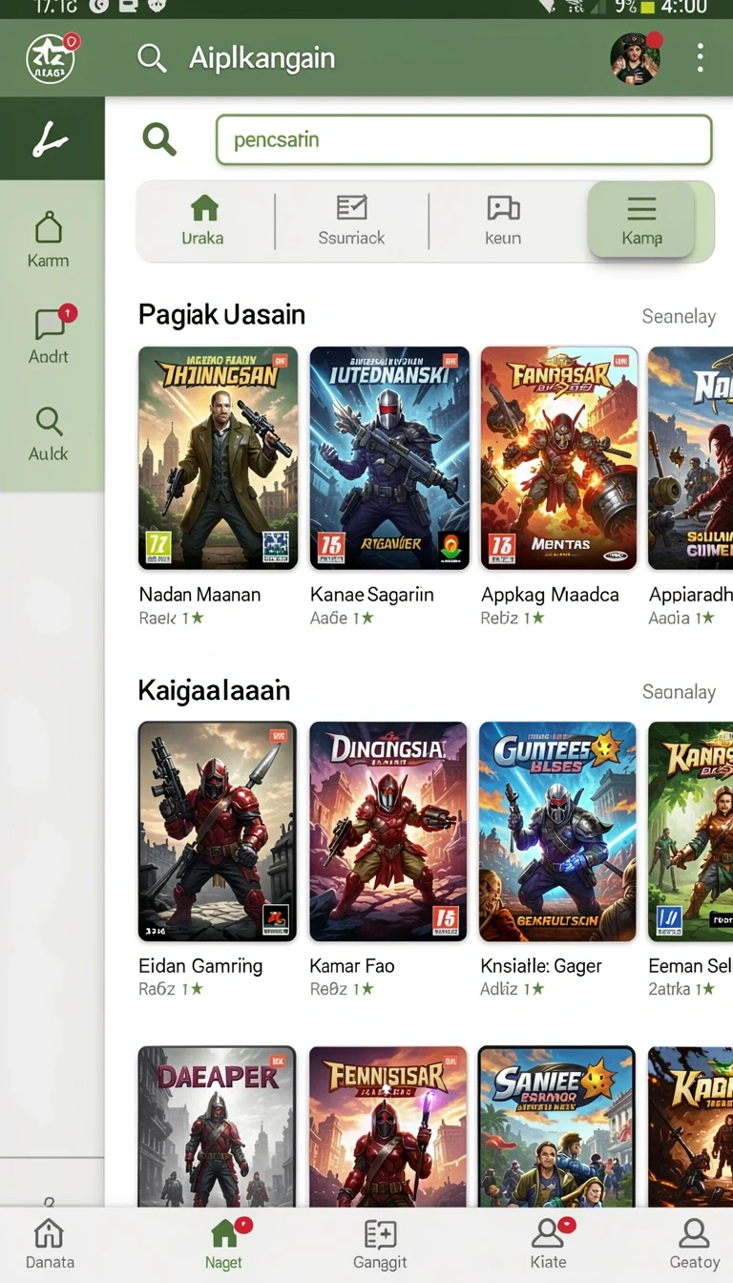Image resolution: width=733 pixels, height=1283 pixels.
Task: Open the Thzinngsan game cover
Action: tap(218, 458)
